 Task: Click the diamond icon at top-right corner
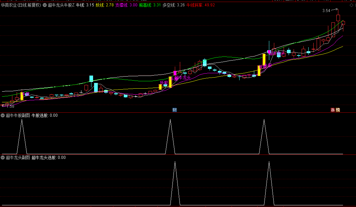(x=351, y=5)
